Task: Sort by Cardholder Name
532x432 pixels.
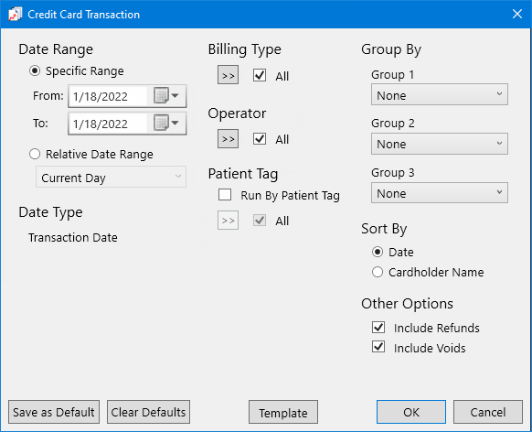Action: tap(378, 272)
